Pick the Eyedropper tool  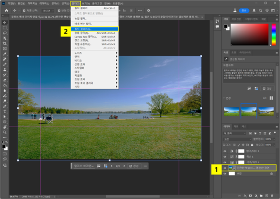tap(4, 54)
